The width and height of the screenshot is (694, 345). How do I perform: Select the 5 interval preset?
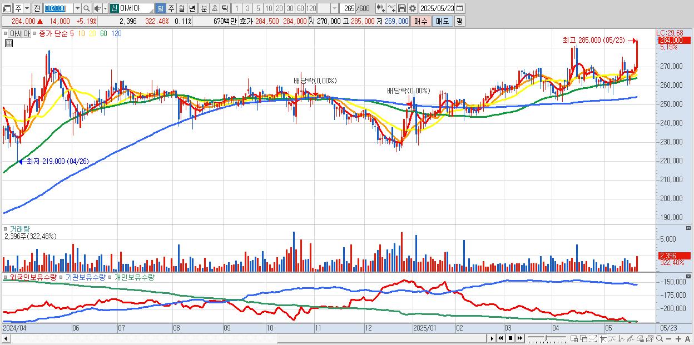click(x=258, y=8)
